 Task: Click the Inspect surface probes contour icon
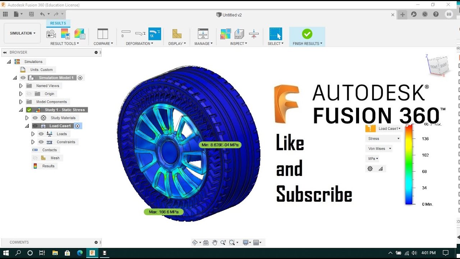coord(226,34)
